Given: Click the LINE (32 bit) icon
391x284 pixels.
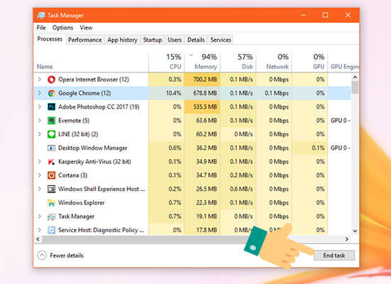Looking at the screenshot, I should tap(51, 134).
